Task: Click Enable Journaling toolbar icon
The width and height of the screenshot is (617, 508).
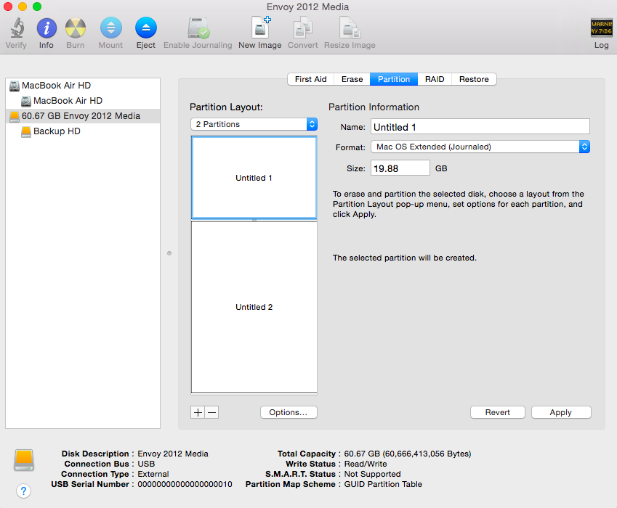Action: point(198,28)
